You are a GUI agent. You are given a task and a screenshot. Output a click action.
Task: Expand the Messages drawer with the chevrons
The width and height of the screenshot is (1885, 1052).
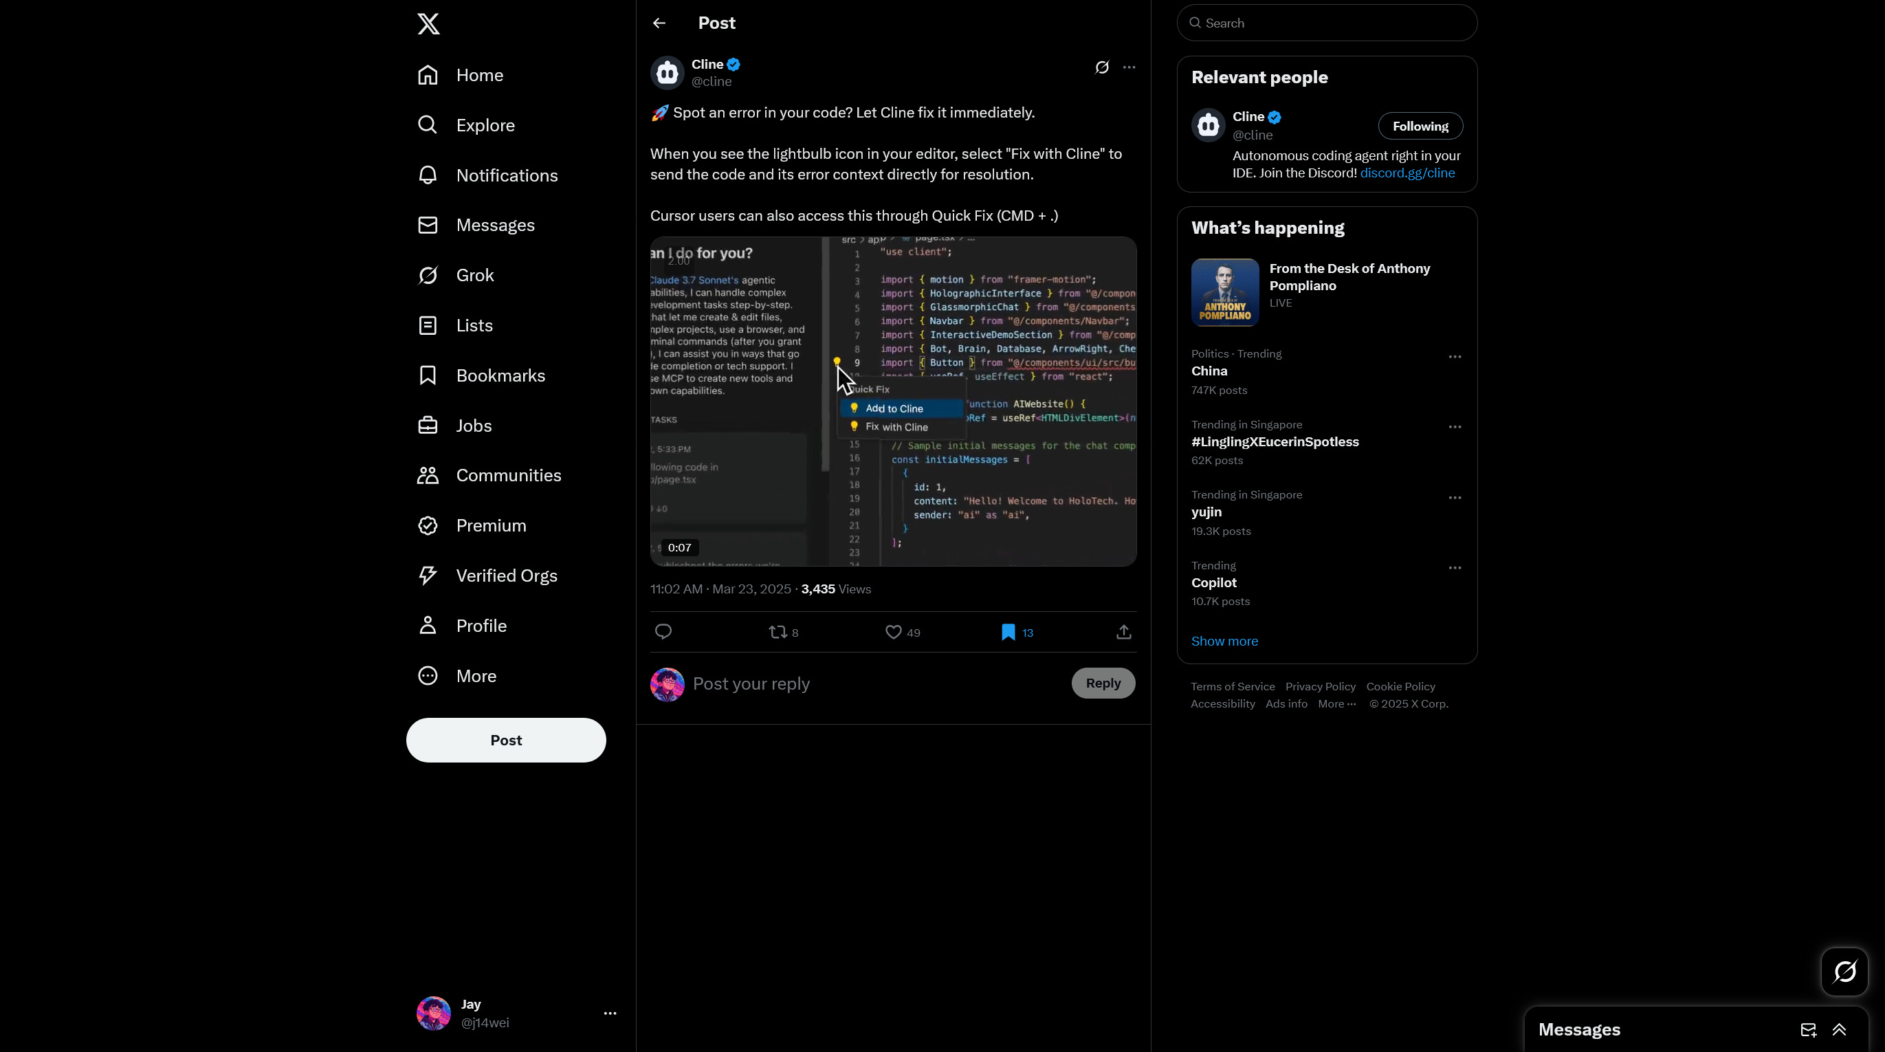pyautogui.click(x=1838, y=1030)
